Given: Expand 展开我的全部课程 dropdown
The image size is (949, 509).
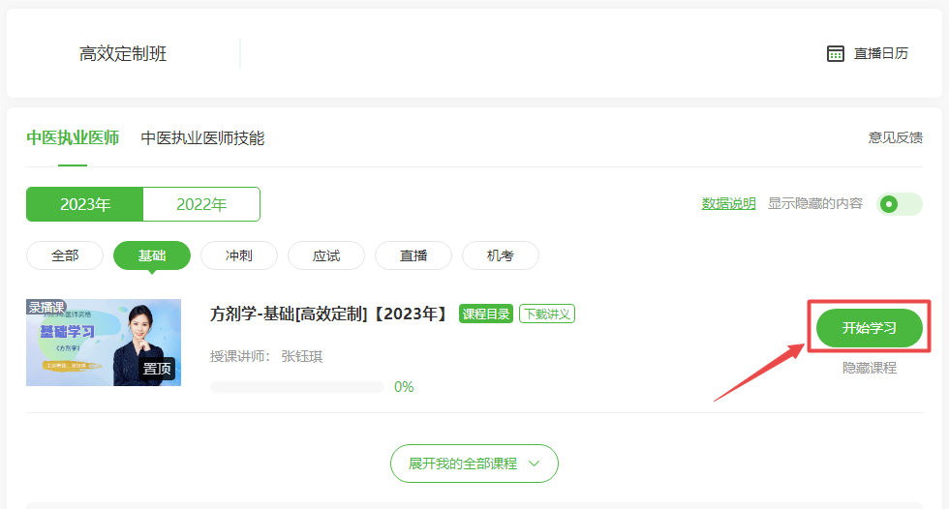Looking at the screenshot, I should coord(474,464).
